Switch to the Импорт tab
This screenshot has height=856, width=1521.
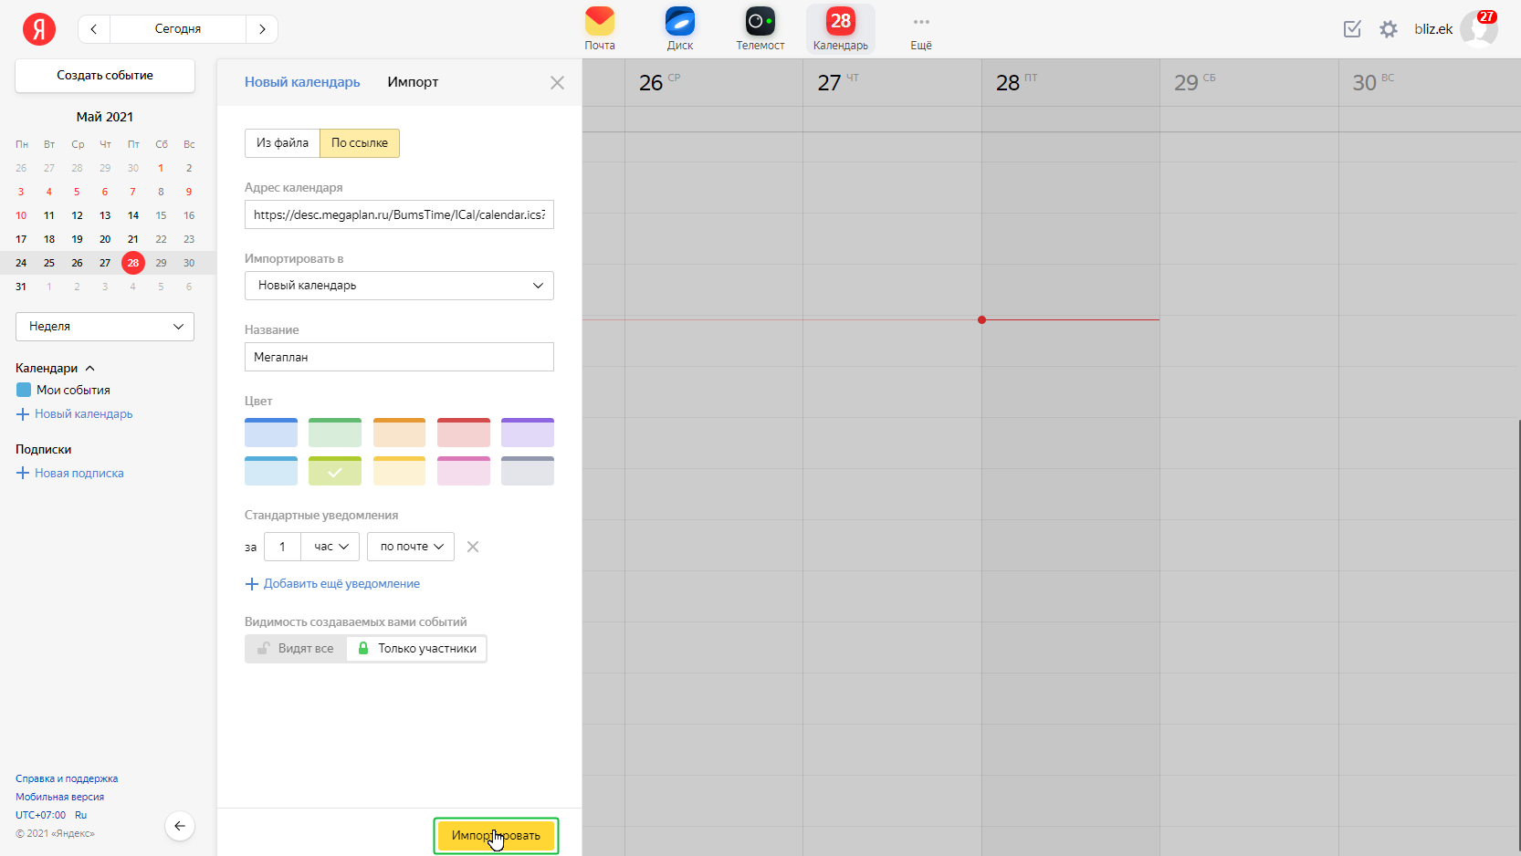pos(413,82)
